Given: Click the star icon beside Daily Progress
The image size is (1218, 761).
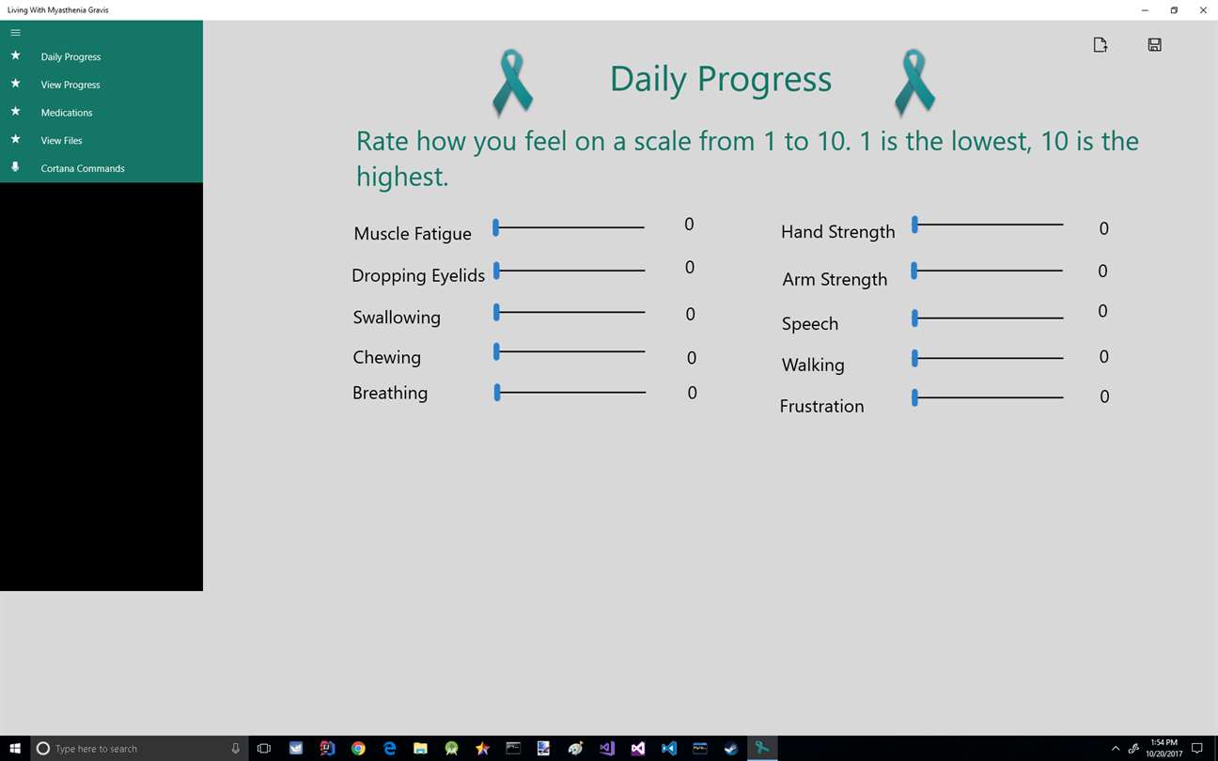Looking at the screenshot, I should pos(15,56).
